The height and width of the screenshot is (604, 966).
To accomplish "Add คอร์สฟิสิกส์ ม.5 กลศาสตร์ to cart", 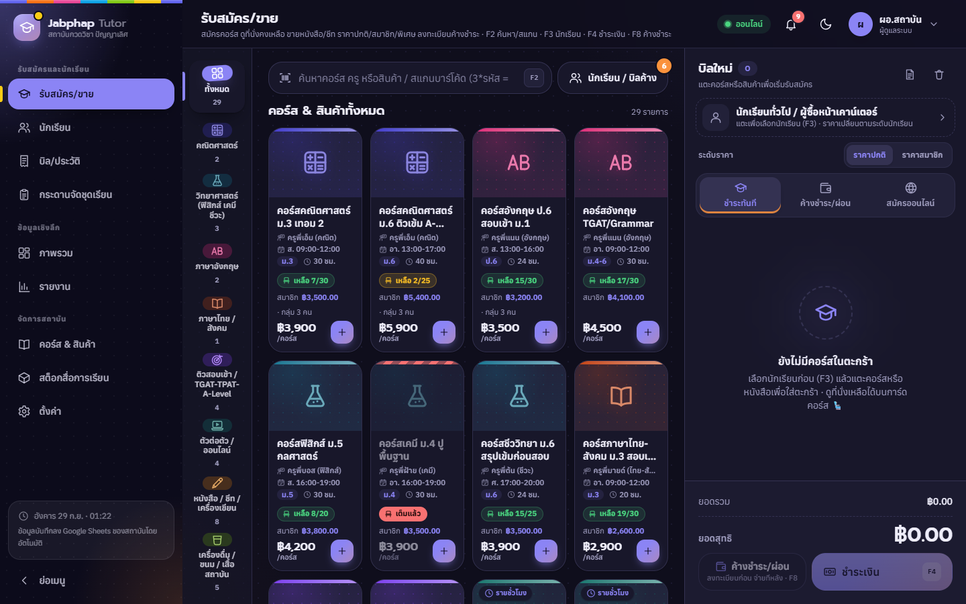I will [342, 551].
